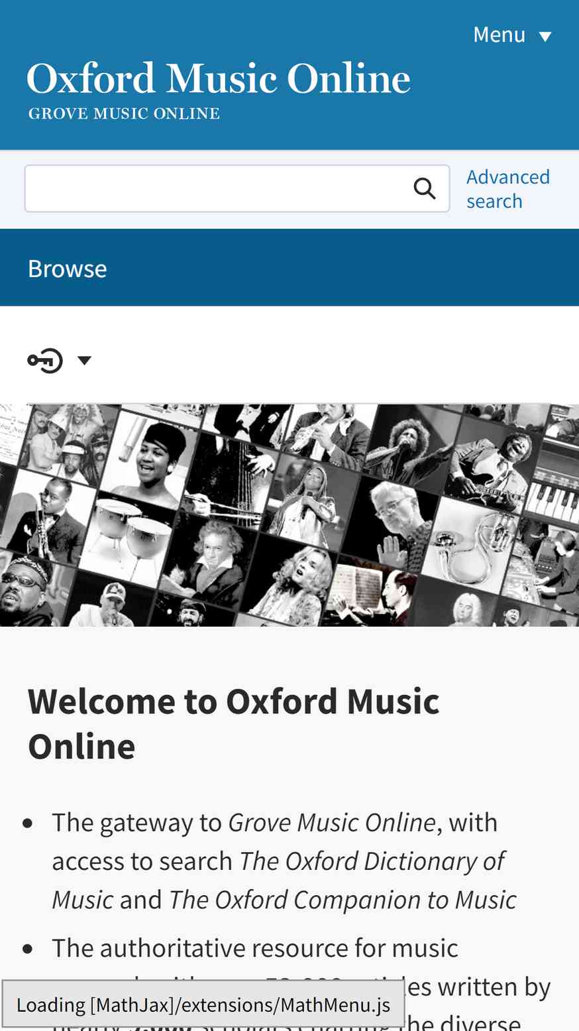Image resolution: width=579 pixels, height=1031 pixels.
Task: Follow the Advanced search link
Action: click(508, 189)
